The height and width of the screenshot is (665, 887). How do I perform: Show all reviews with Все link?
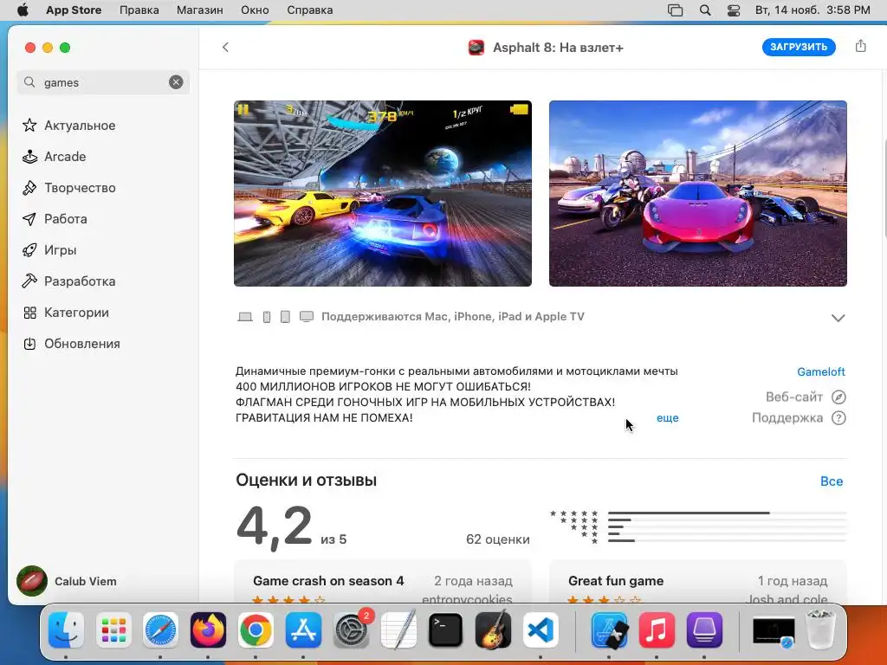832,481
